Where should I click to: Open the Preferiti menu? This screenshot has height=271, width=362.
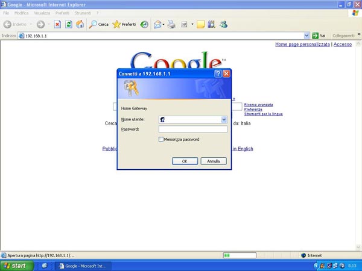point(62,13)
